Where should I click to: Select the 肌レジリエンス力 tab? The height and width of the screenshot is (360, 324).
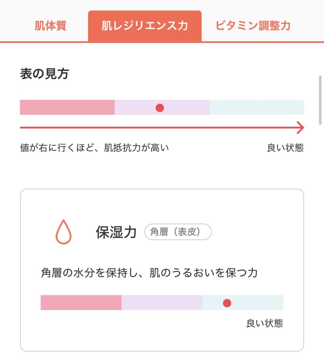[x=145, y=26]
